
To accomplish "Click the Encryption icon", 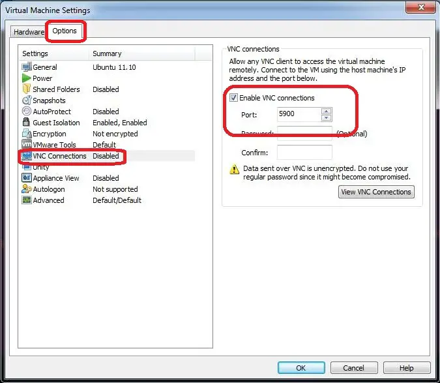I will [27, 134].
